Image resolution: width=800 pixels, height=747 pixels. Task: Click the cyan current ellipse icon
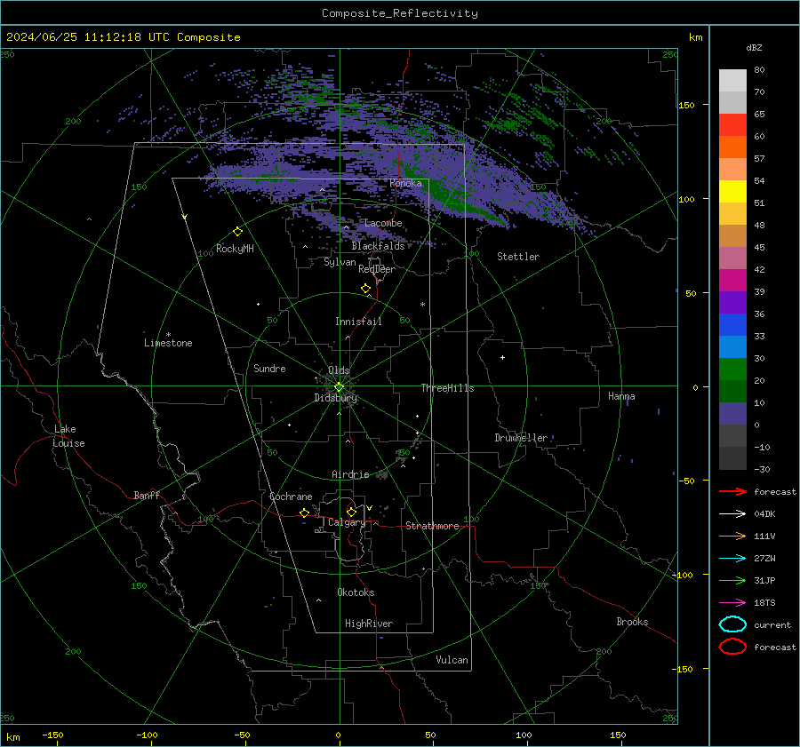732,624
